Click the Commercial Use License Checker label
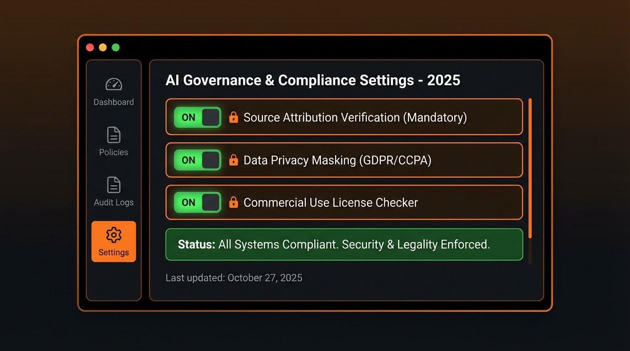This screenshot has width=630, height=351. pos(331,202)
